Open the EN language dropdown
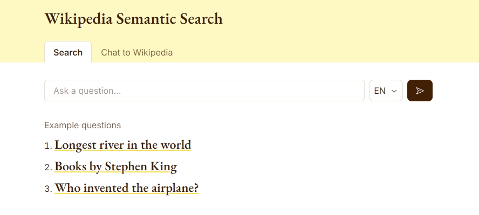The width and height of the screenshot is (479, 215). click(x=386, y=91)
